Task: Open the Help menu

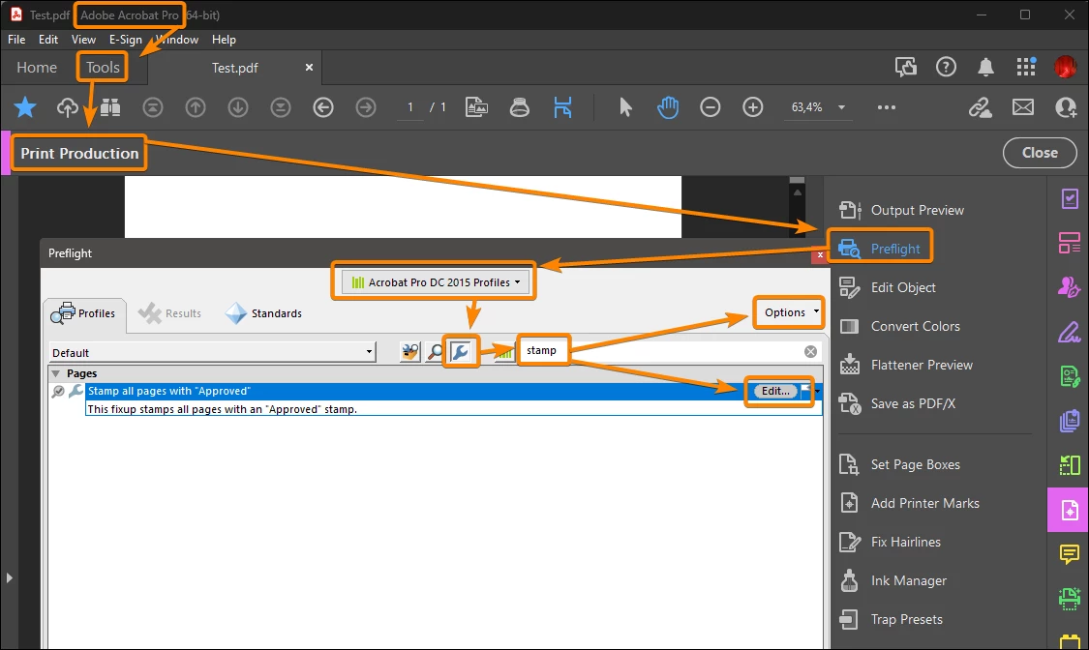Action: 224,40
